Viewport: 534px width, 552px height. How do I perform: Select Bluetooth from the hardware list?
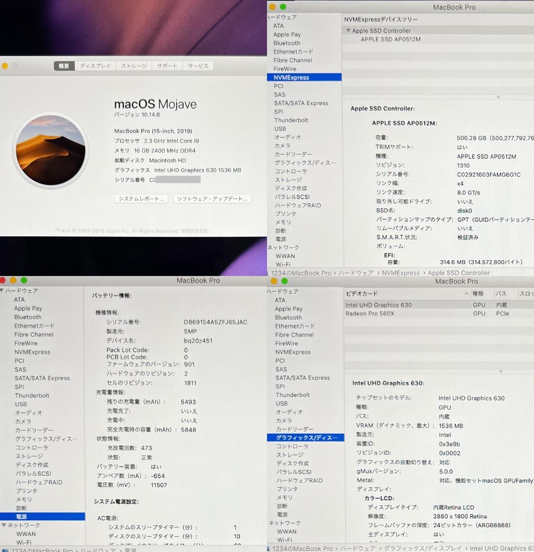[286, 43]
